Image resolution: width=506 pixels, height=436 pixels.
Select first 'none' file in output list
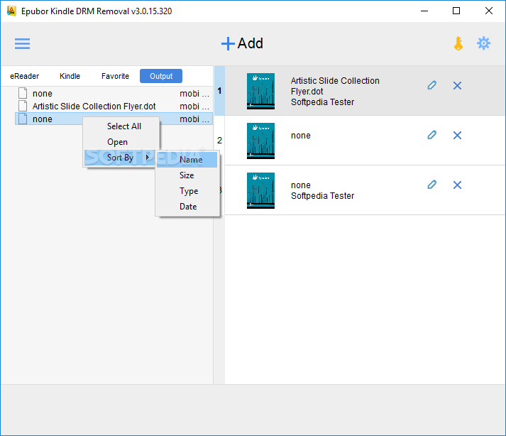(114, 93)
